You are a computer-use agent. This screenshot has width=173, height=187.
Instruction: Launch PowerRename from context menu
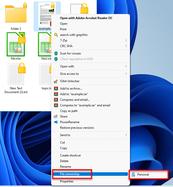[x=69, y=122]
